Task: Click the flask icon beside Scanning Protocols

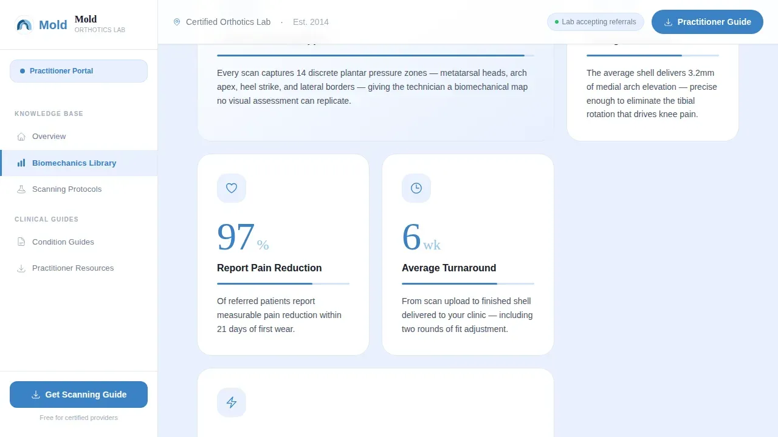Action: click(21, 189)
